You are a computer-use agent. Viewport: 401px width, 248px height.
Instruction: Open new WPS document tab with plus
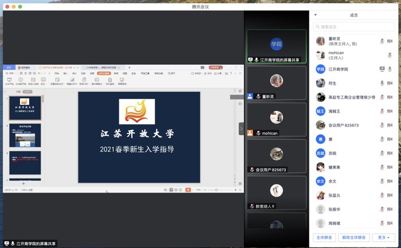click(x=130, y=68)
